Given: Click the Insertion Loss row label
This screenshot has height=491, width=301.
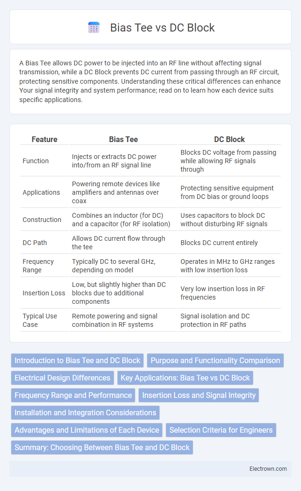Looking at the screenshot, I should click(x=44, y=293).
